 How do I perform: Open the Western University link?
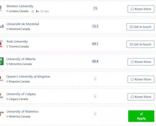pos(20,6)
